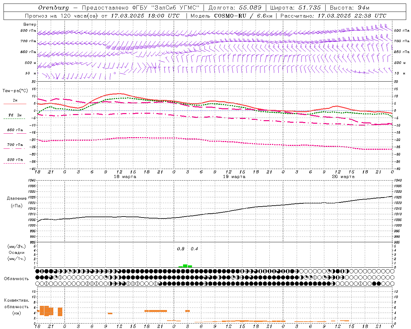
Task: Click the '0.4' precipitation amount value
Action: pyautogui.click(x=194, y=249)
